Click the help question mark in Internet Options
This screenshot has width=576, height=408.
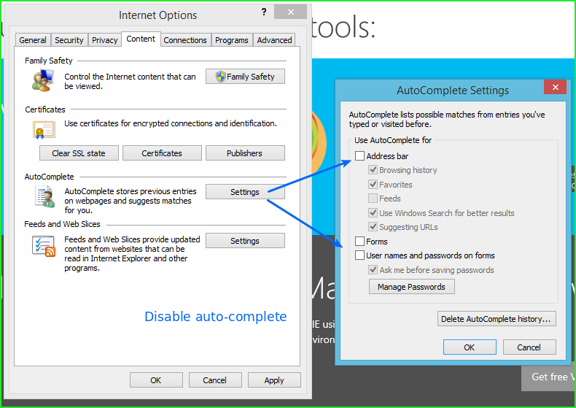(264, 12)
